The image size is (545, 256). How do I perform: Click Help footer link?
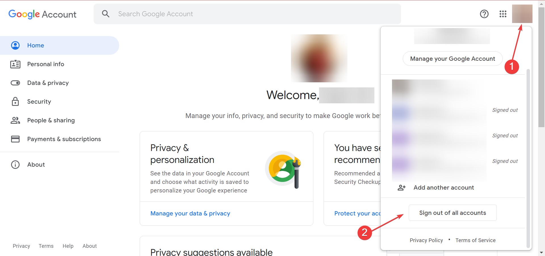coord(68,246)
